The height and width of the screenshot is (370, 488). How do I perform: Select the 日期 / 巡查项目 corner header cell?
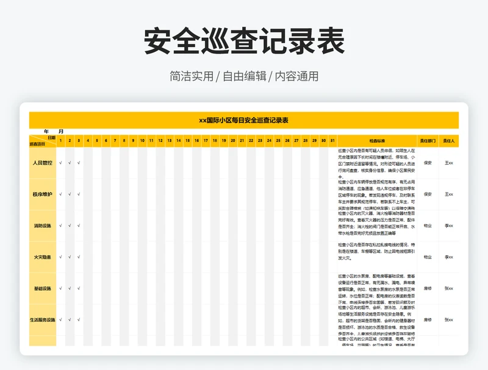coord(43,141)
